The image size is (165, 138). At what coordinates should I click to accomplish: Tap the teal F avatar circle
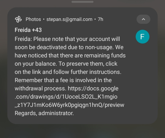point(142,37)
